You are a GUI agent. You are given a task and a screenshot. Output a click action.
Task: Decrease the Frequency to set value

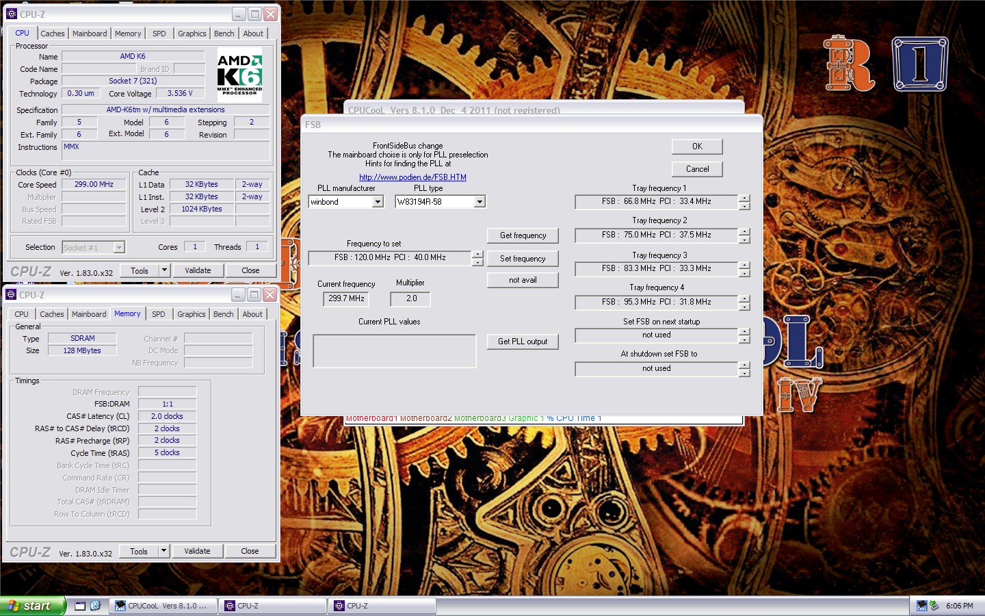(477, 262)
